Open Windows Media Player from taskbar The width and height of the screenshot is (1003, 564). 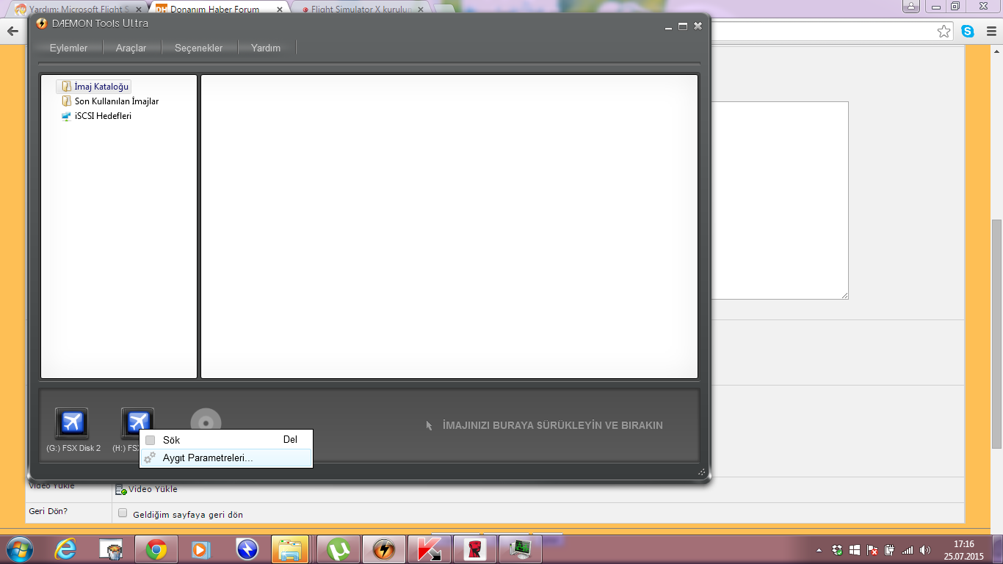(200, 549)
